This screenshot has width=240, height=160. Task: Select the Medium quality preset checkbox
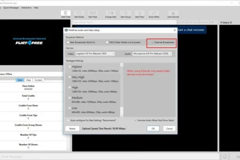click(x=70, y=98)
